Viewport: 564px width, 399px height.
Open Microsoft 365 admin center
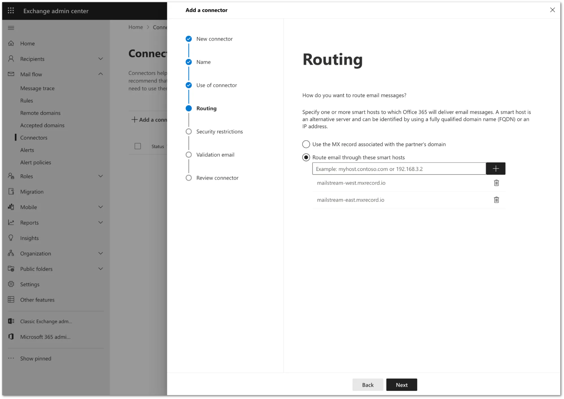pyautogui.click(x=45, y=337)
